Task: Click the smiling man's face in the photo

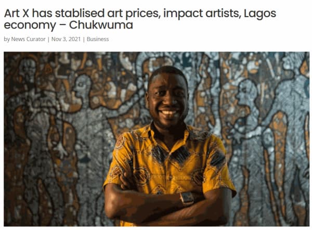Action: [x=168, y=98]
